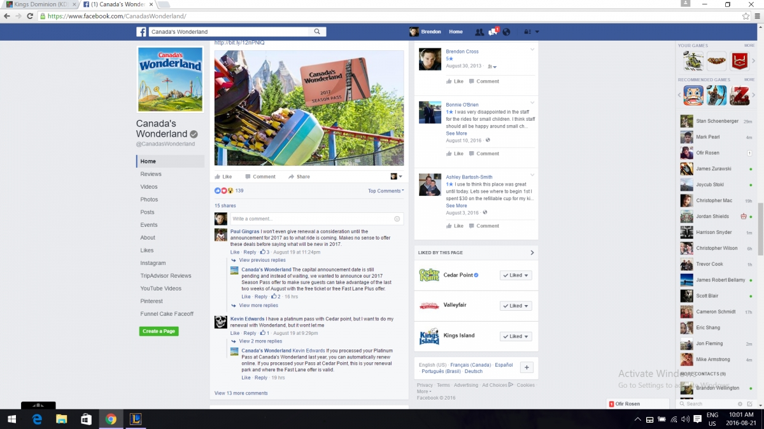Click the Facebook logo icon
Viewport: 764px width, 429px height.
pos(141,32)
